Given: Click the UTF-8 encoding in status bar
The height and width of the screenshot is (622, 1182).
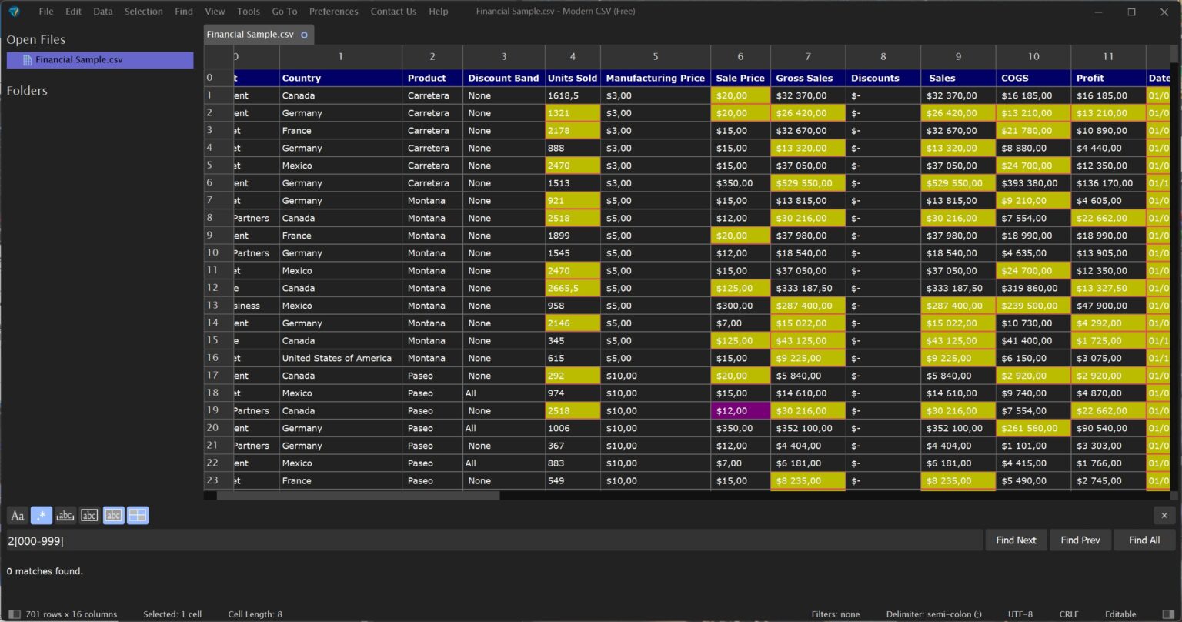Looking at the screenshot, I should click(1020, 614).
